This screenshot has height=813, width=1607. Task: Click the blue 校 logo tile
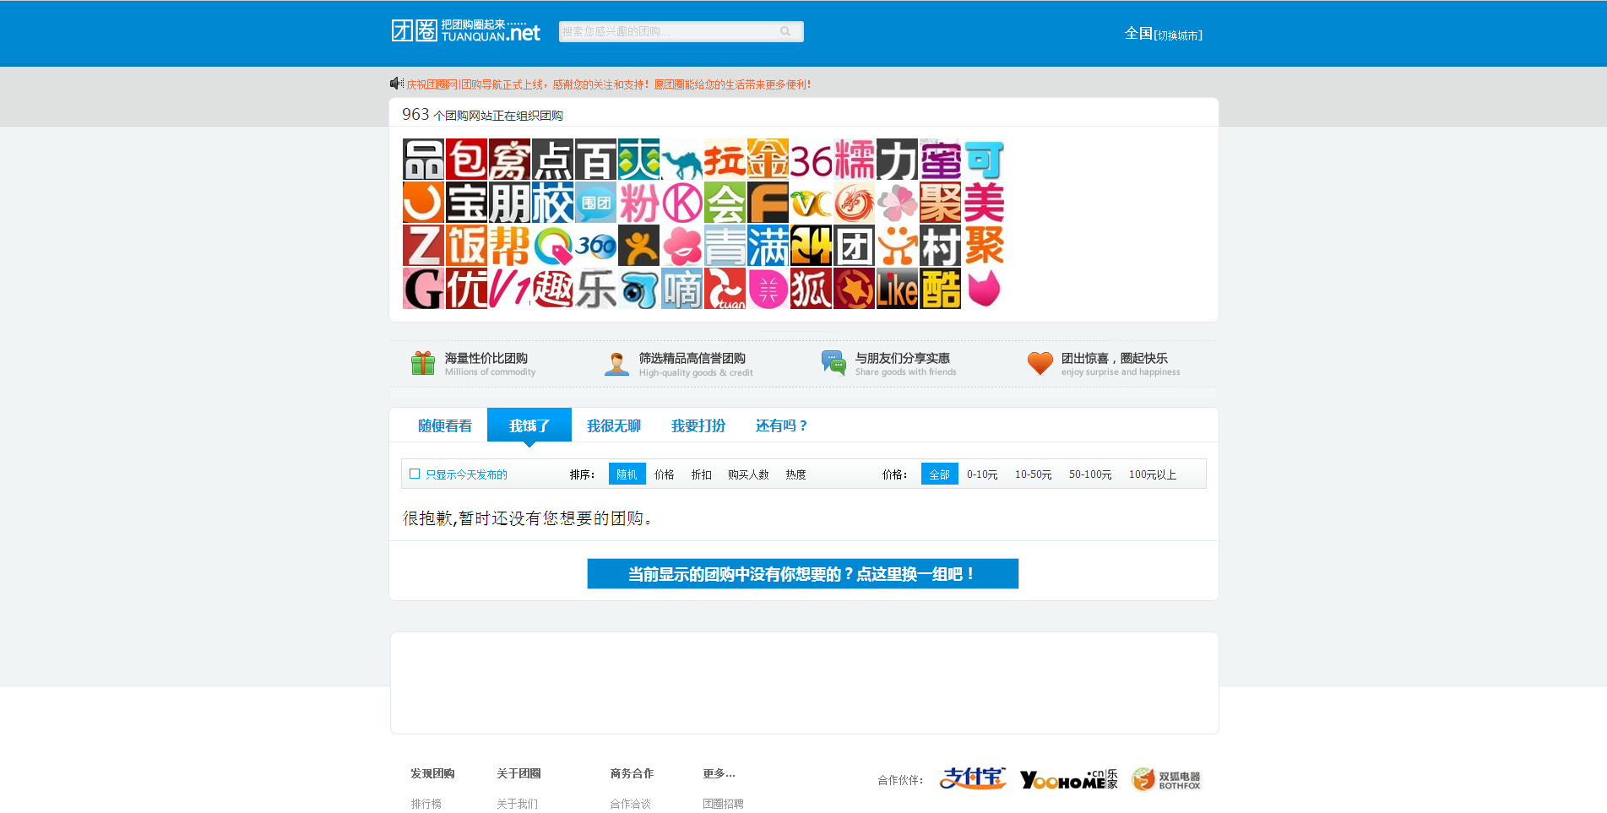pyautogui.click(x=552, y=203)
